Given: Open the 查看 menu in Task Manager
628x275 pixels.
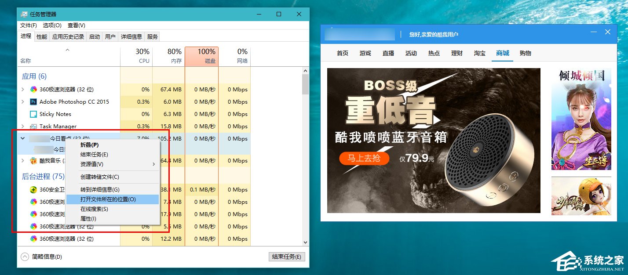Looking at the screenshot, I should coord(75,25).
